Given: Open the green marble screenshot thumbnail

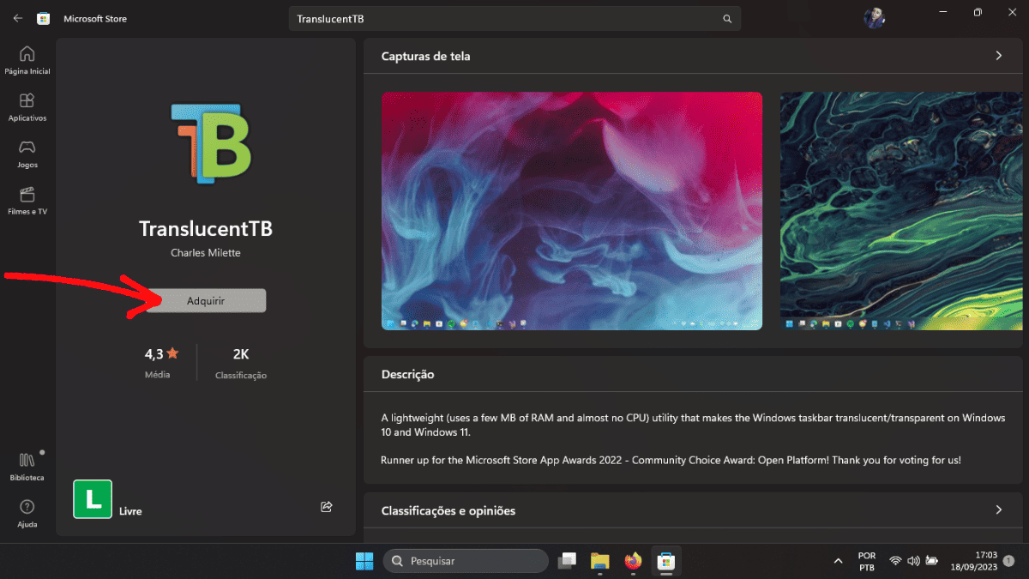Looking at the screenshot, I should point(901,211).
